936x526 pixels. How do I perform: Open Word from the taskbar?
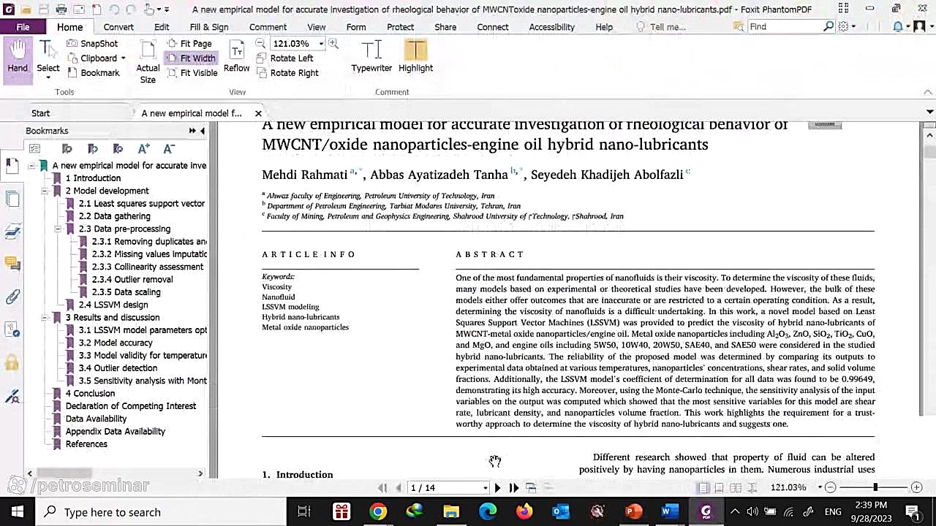click(x=670, y=512)
